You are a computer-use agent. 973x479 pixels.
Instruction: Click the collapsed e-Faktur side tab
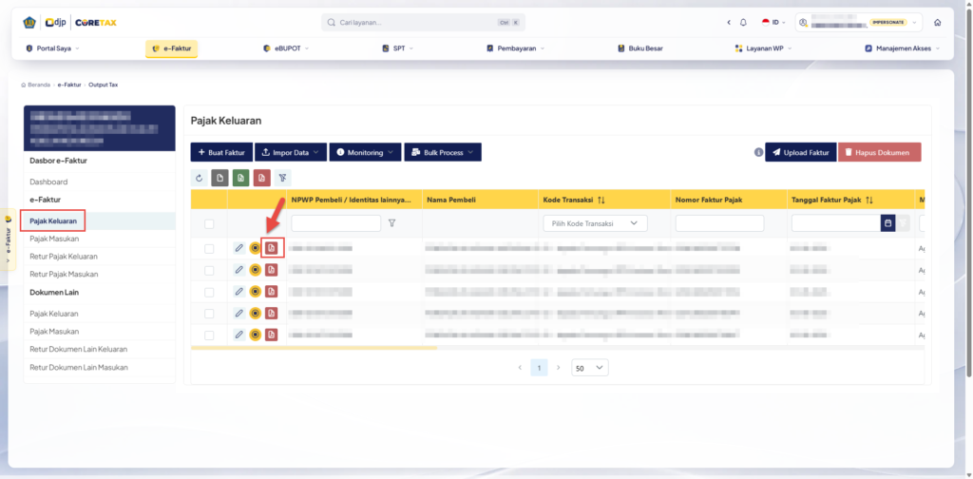pyautogui.click(x=8, y=239)
